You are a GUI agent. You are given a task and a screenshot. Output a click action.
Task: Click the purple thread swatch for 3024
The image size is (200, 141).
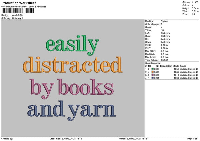(x=152, y=75)
